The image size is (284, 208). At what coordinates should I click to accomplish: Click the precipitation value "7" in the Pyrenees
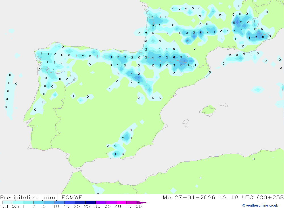pyautogui.click(x=160, y=57)
